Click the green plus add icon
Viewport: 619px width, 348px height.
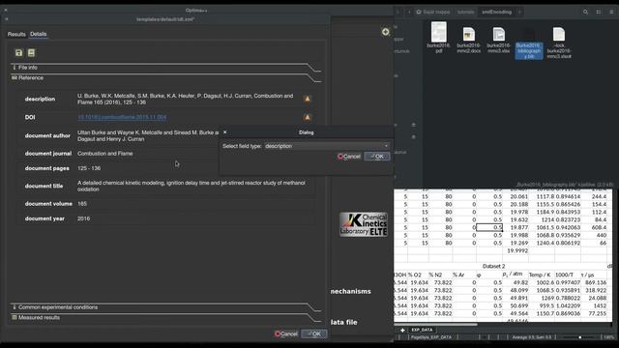(385, 32)
